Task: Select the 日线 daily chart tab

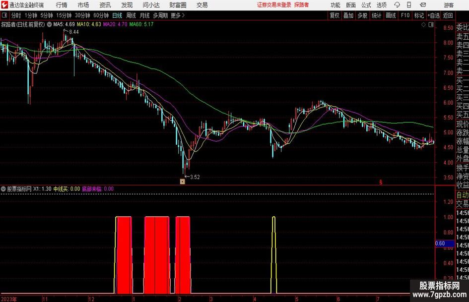Action: tap(117, 15)
